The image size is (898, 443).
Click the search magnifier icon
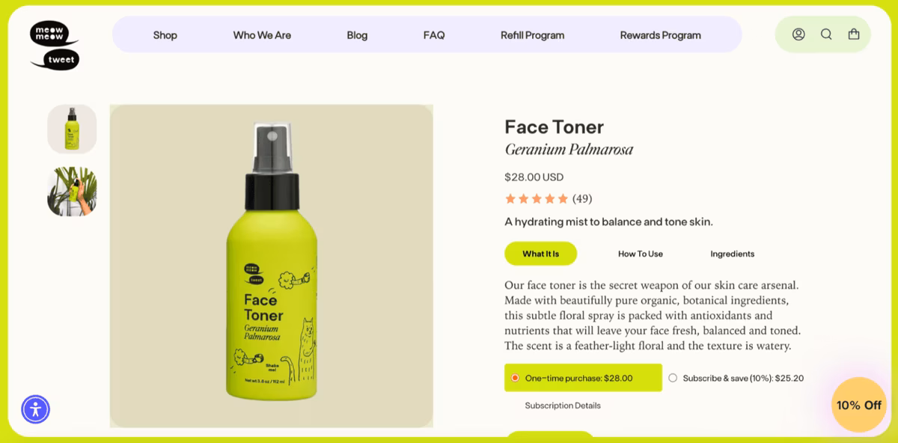(826, 34)
